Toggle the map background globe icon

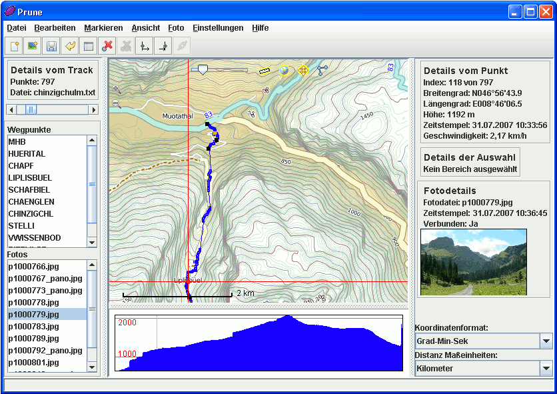[284, 70]
